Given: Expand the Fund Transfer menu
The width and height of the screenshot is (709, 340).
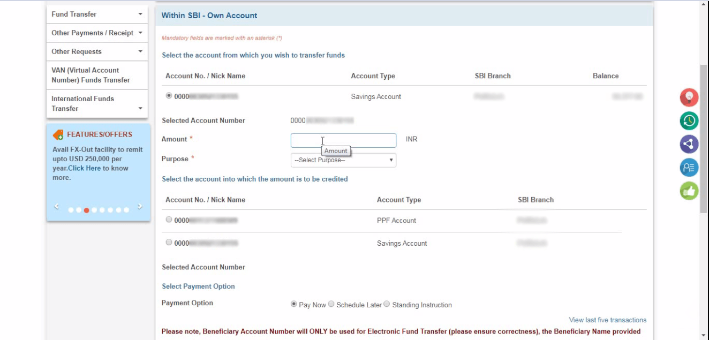Looking at the screenshot, I should (96, 14).
